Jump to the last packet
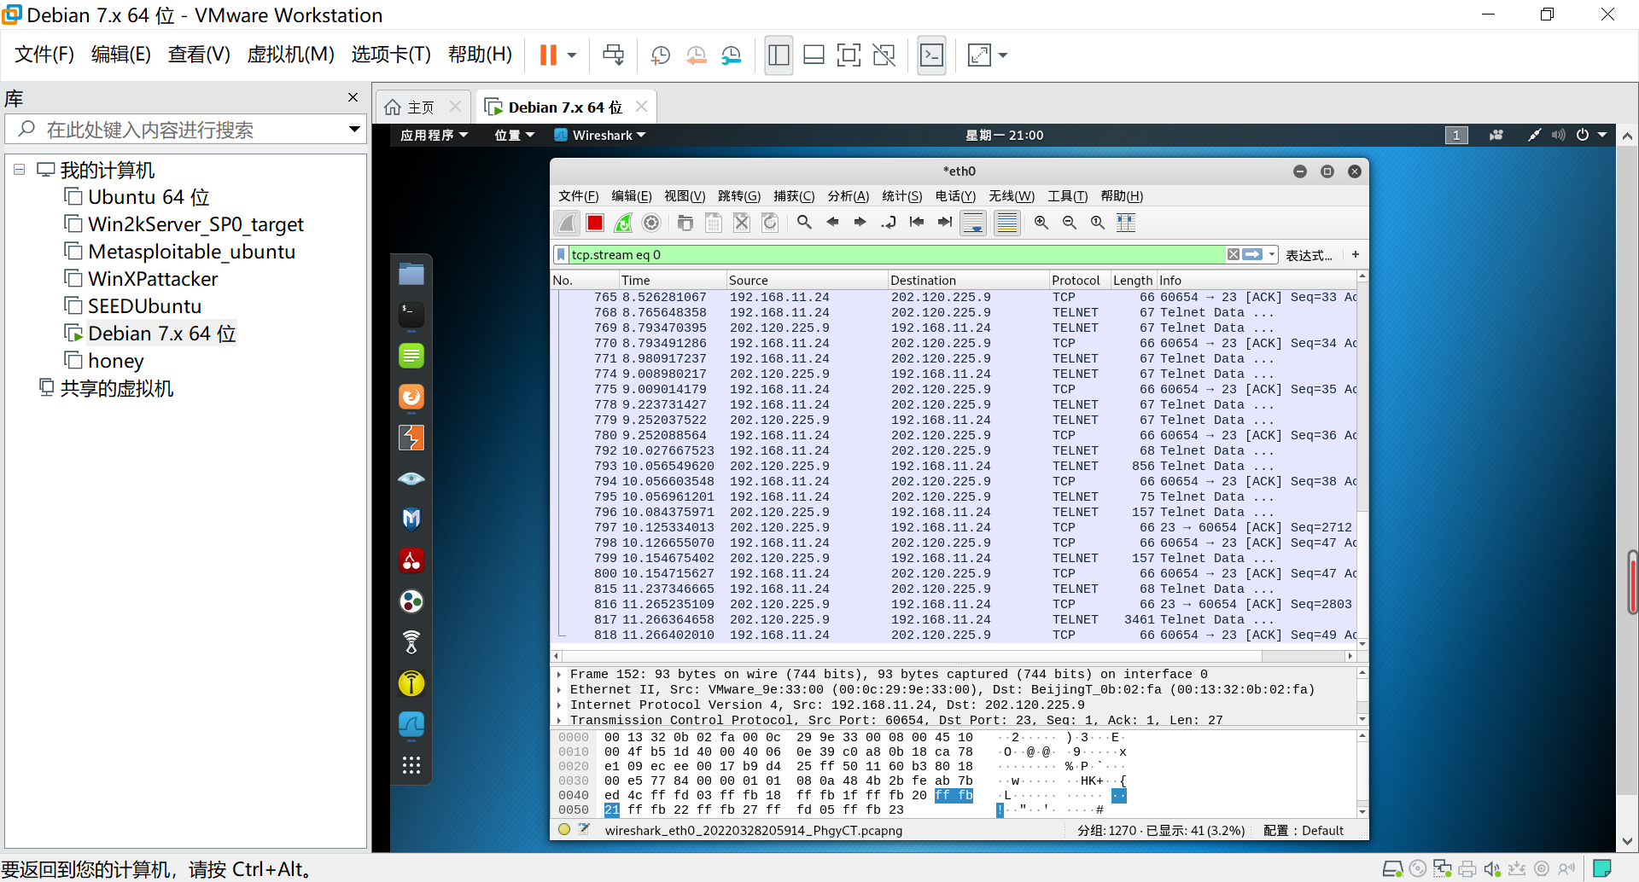 [x=945, y=223]
